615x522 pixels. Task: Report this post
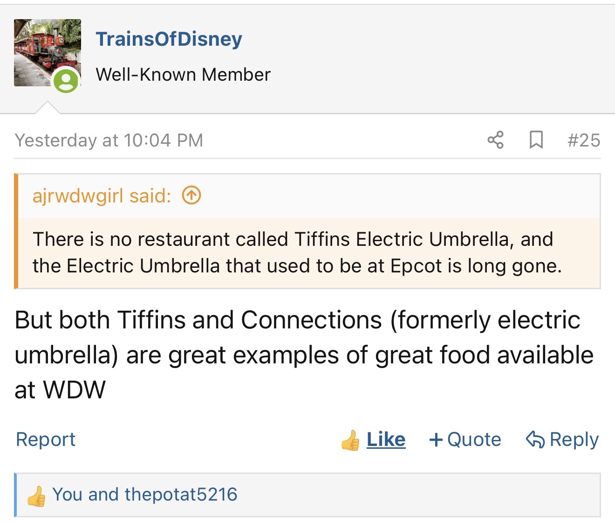tap(46, 439)
